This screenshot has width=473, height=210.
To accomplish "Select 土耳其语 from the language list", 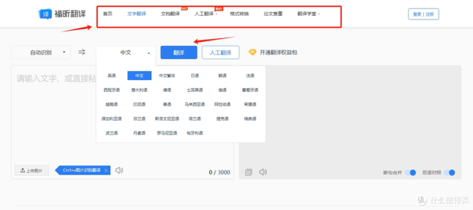I will [195, 90].
